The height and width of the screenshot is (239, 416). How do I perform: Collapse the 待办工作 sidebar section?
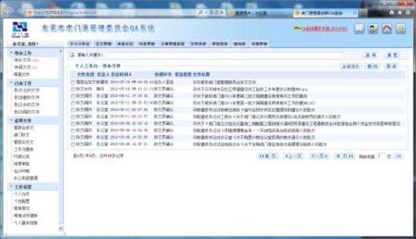[12, 53]
